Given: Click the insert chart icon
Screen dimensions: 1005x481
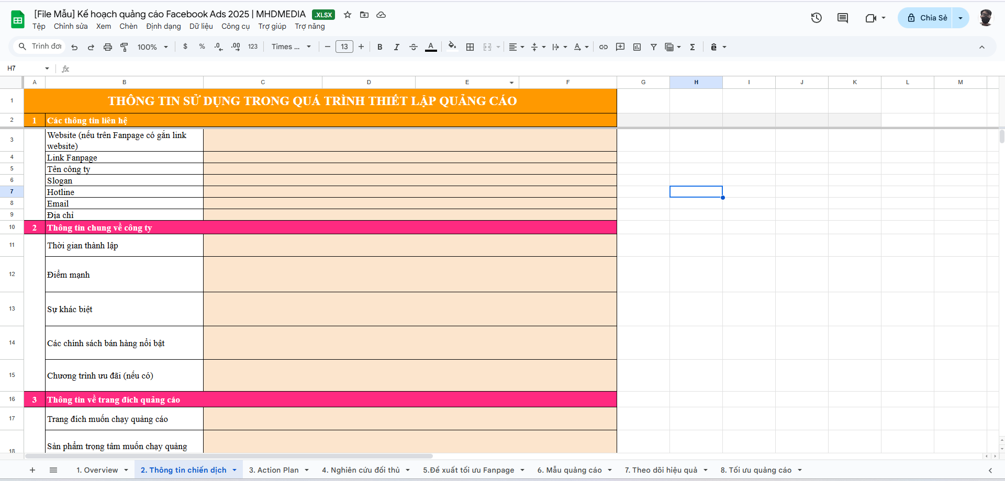Looking at the screenshot, I should 637,47.
